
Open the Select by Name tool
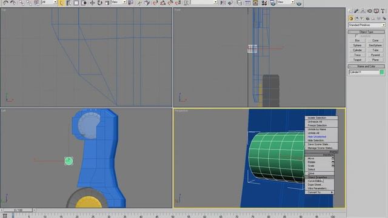(x=69, y=2)
